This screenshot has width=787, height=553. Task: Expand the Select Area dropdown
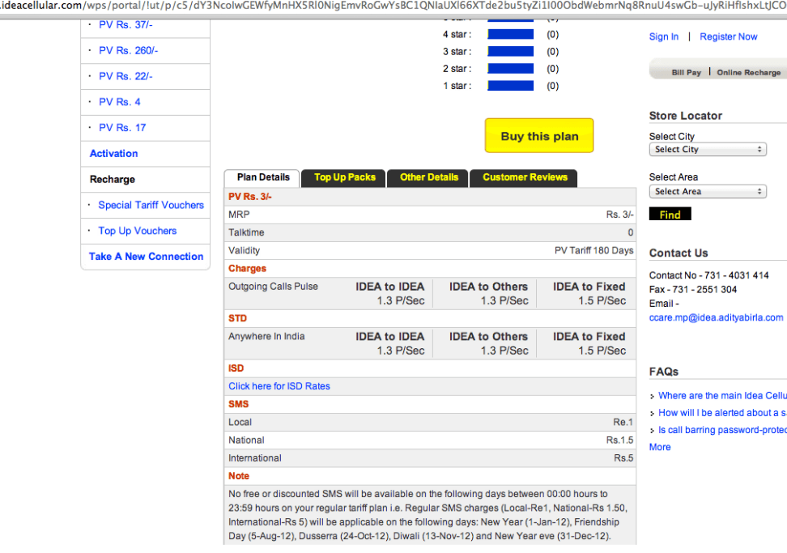pos(708,192)
